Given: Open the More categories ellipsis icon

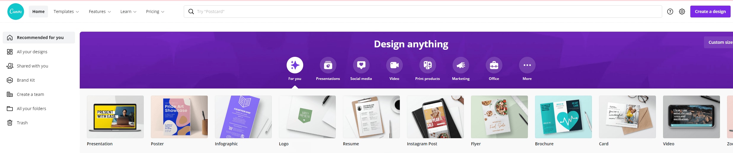Looking at the screenshot, I should pos(527,65).
